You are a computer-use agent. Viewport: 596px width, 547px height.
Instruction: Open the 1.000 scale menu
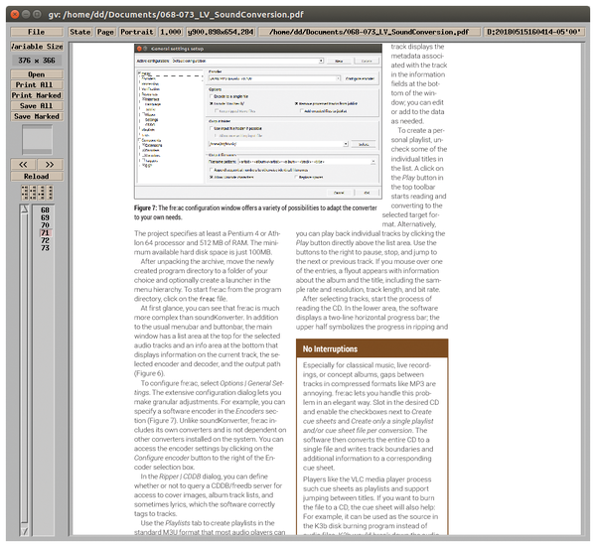pos(170,32)
